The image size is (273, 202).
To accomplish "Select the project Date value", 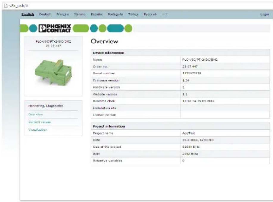I will coord(198,140).
